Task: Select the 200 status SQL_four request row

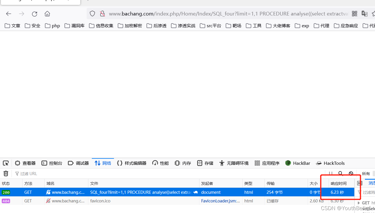Action: 177,192
